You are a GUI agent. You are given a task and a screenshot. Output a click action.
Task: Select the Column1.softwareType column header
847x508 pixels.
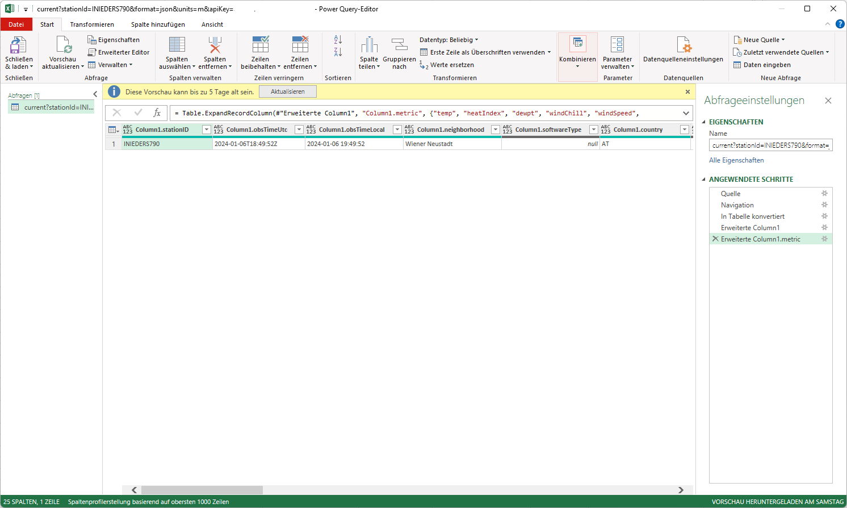click(x=548, y=130)
